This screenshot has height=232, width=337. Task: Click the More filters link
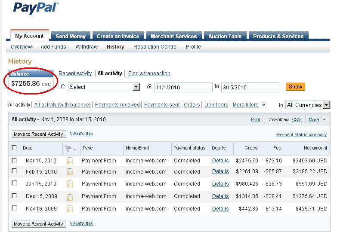pos(246,105)
